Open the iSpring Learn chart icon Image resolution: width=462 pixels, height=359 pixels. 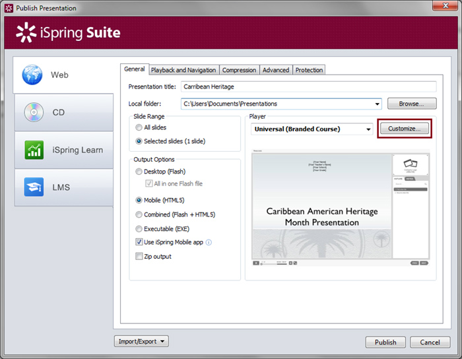pos(34,150)
